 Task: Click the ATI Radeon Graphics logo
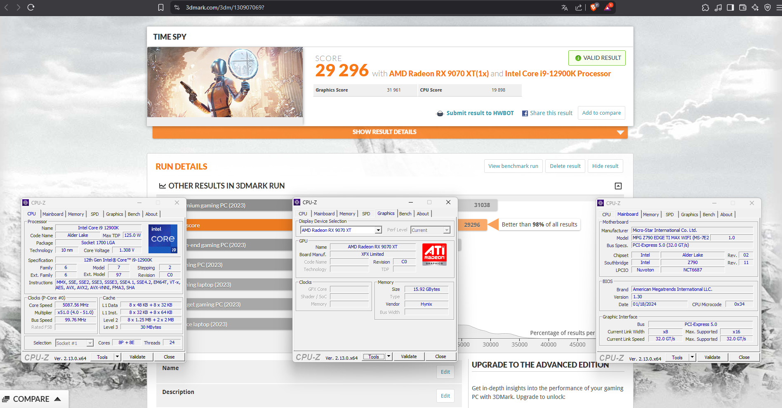point(435,254)
